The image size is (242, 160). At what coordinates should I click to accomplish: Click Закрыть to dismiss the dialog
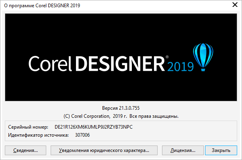point(221,150)
